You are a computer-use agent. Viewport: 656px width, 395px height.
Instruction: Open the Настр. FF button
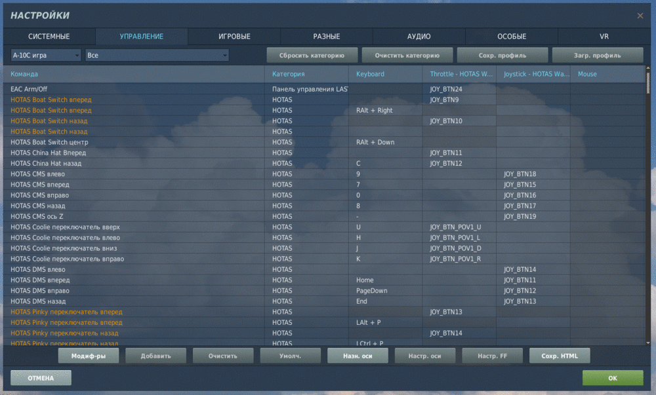point(493,356)
